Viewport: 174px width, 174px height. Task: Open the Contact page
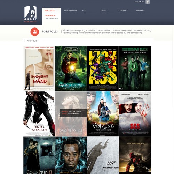click(140, 11)
